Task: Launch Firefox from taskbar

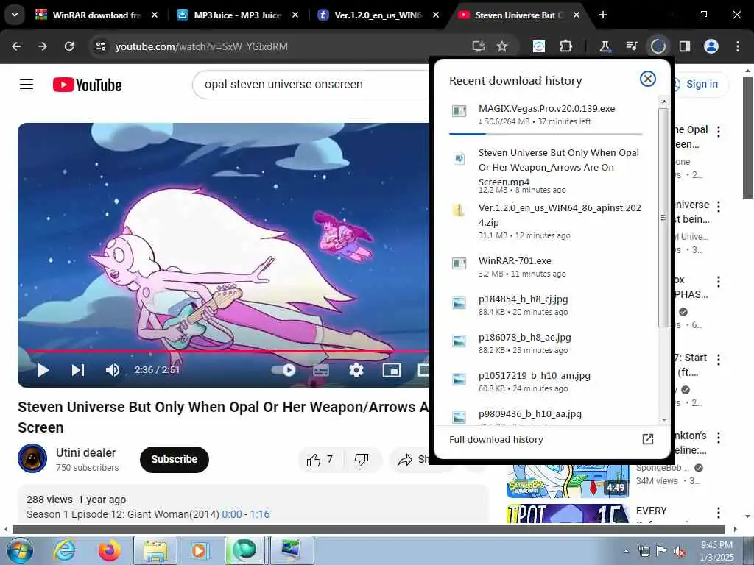Action: 110,550
